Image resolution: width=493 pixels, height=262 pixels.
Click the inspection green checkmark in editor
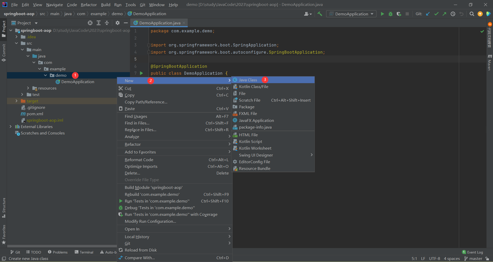click(x=482, y=31)
